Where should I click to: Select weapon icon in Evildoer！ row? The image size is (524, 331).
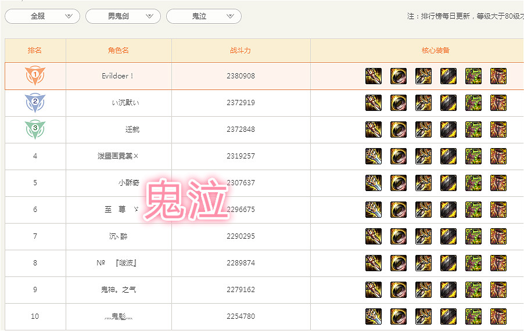374,76
